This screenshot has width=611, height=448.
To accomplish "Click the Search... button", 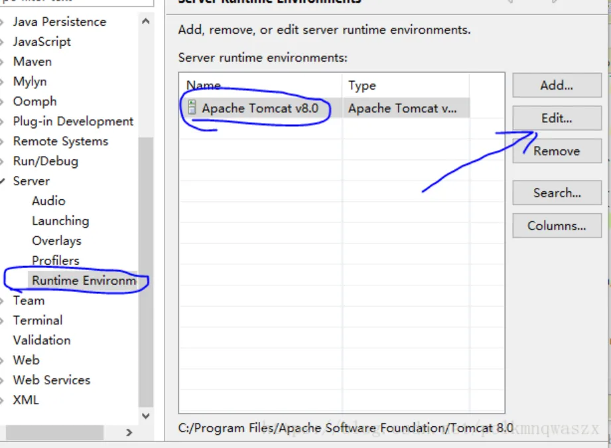I will [557, 192].
